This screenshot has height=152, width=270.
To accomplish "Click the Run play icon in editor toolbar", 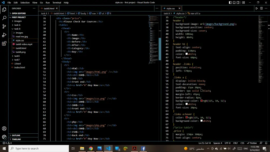I will click(x=256, y=8).
